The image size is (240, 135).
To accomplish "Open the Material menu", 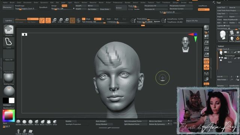I will coord(93,3).
